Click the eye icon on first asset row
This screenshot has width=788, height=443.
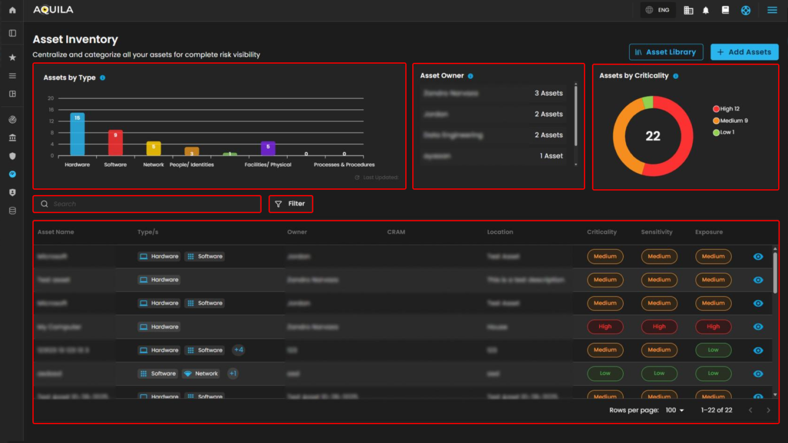click(758, 256)
